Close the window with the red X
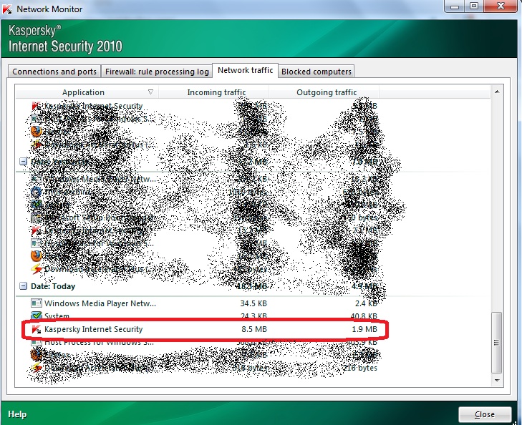 (x=501, y=6)
